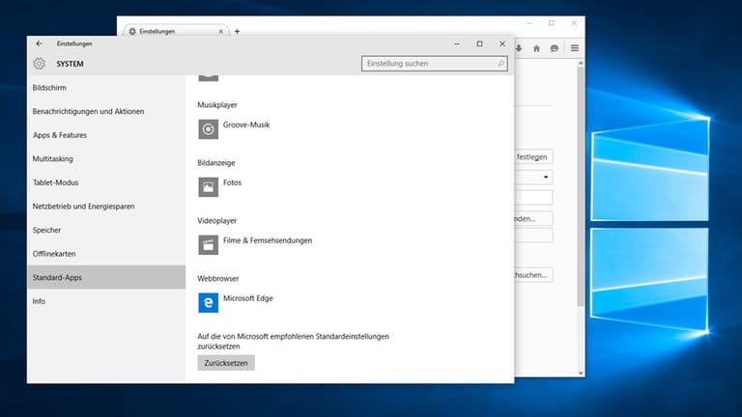Image resolution: width=742 pixels, height=417 pixels.
Task: Click the Filme & Fernsehsendungen icon
Action: pyautogui.click(x=208, y=244)
